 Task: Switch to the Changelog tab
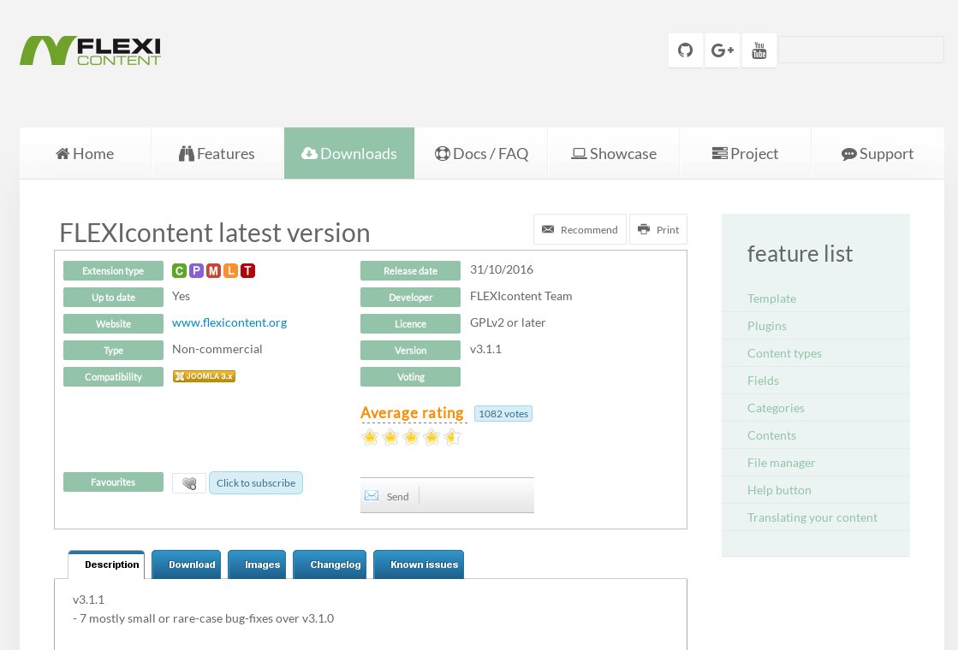pos(330,564)
